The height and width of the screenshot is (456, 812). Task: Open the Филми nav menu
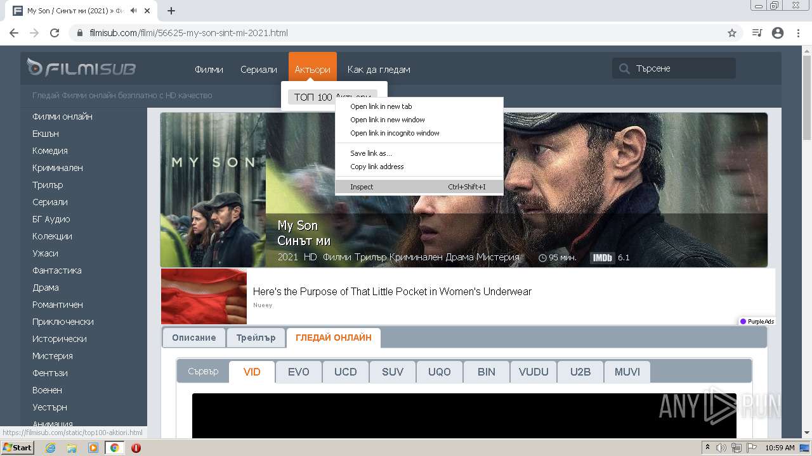pos(209,69)
